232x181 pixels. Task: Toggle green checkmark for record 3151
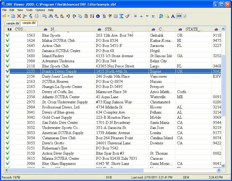(x=8, y=148)
